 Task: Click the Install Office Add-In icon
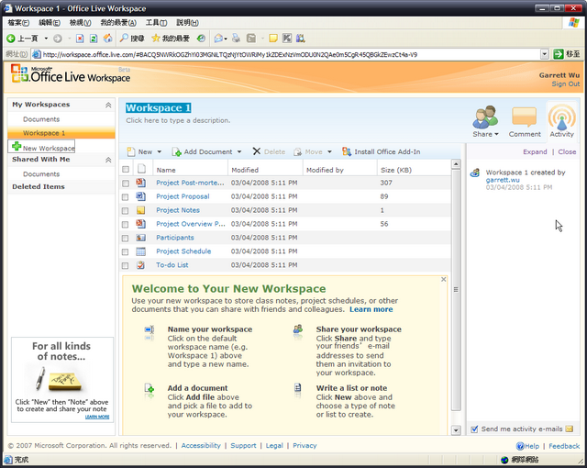pos(347,151)
